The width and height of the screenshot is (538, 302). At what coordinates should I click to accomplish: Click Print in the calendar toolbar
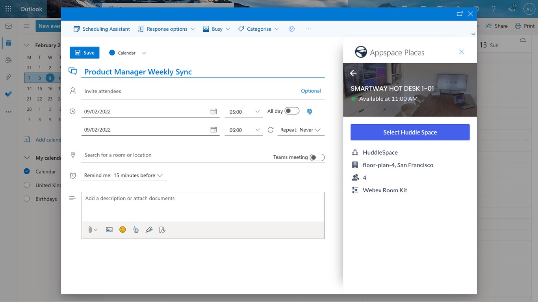coord(525,26)
